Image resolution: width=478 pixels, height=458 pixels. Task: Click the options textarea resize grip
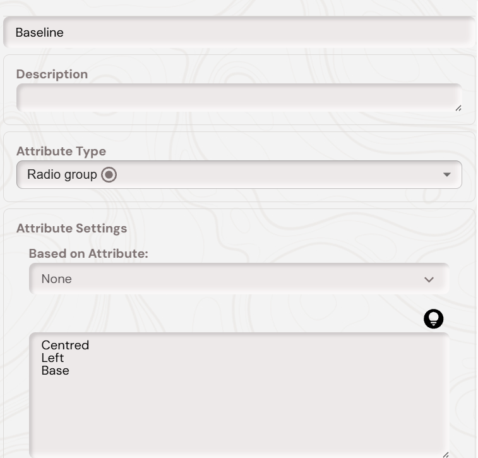point(445,454)
